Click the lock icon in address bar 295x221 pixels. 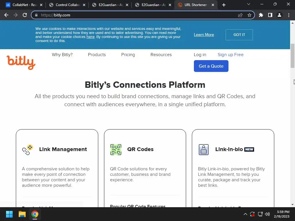(36, 15)
